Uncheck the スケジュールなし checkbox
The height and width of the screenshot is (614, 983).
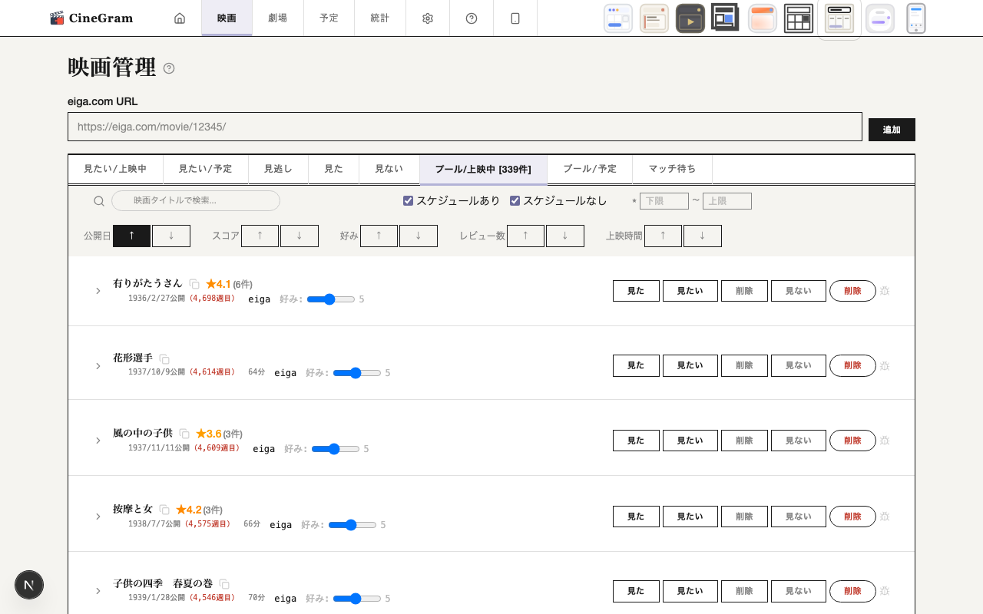coord(515,200)
